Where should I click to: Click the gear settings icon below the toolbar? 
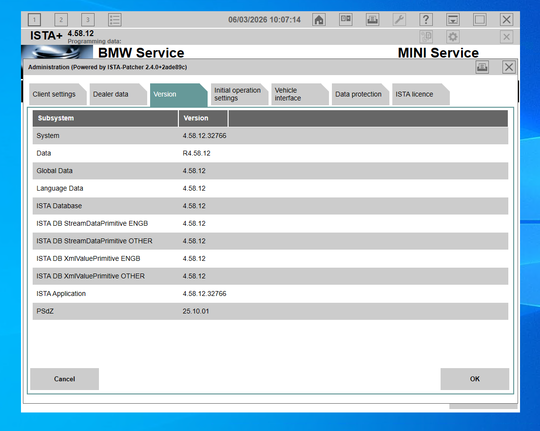[x=453, y=37]
